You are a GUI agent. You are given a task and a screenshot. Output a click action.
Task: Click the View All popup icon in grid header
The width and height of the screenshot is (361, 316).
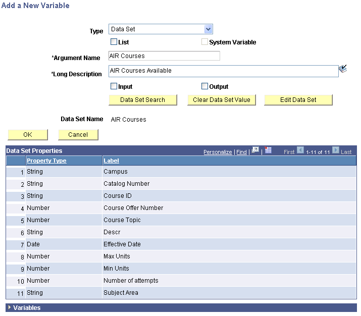255,150
